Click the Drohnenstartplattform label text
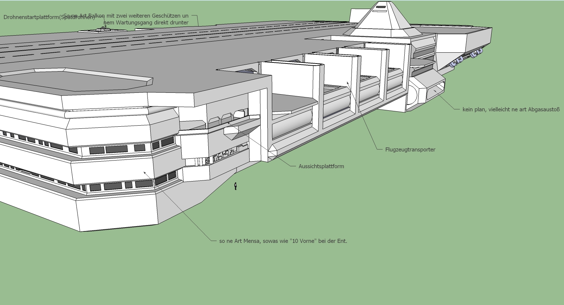This screenshot has height=305, width=564. click(31, 17)
